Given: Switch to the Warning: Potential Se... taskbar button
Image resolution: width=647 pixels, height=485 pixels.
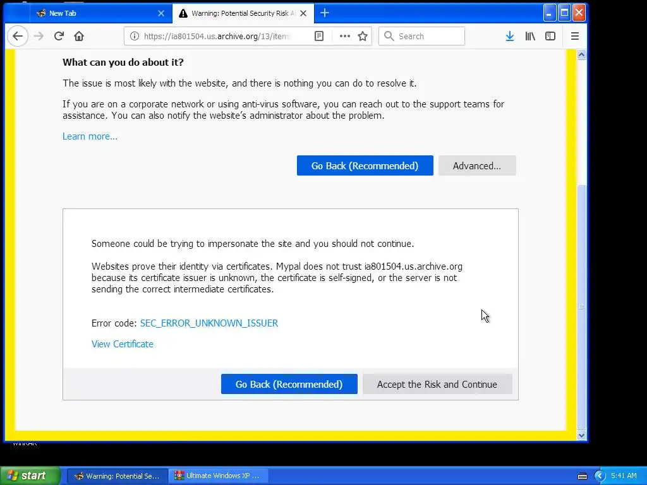Looking at the screenshot, I should click(x=118, y=476).
